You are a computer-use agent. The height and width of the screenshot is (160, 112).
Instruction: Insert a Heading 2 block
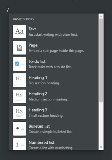tap(54, 96)
